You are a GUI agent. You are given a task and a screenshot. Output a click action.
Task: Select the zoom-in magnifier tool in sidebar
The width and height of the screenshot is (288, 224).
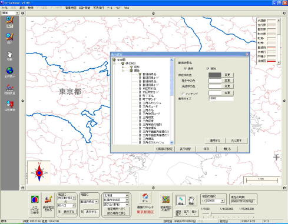9,22
